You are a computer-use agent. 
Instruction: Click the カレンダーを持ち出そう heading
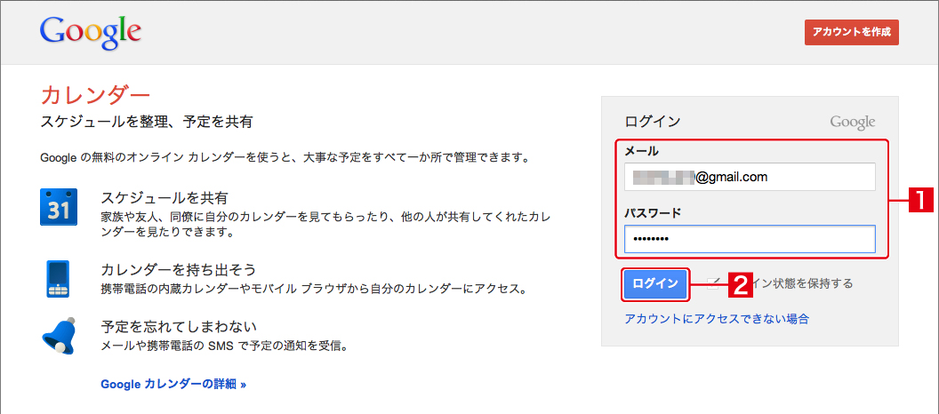click(x=179, y=268)
